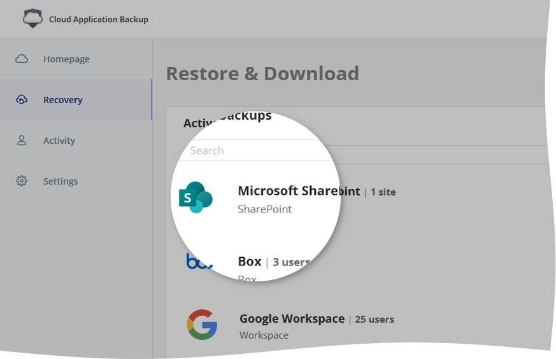Click the Activity person icon

click(22, 140)
